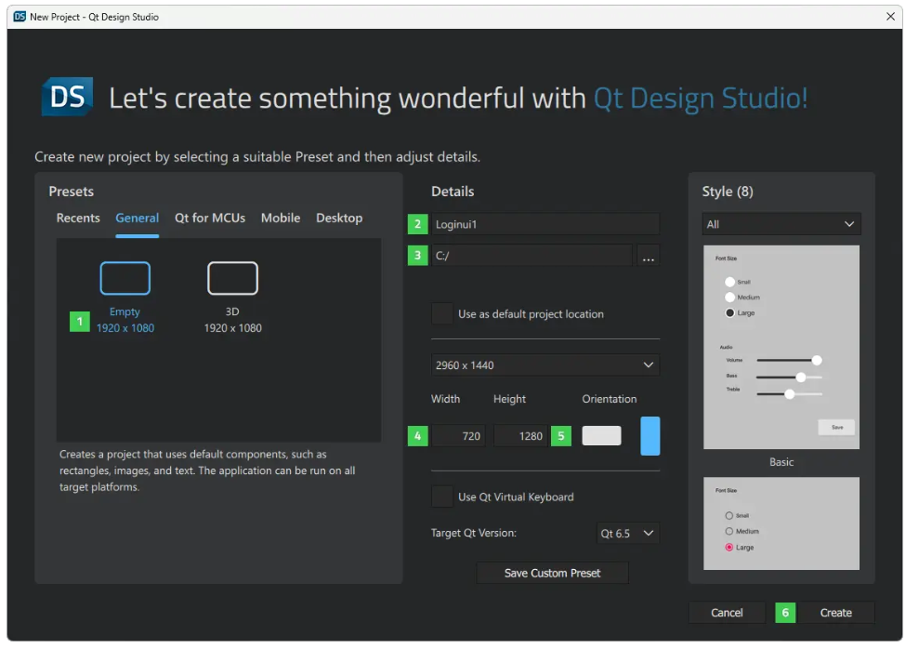Click the Width field showing 720
Screen dimensions: 919x649
click(458, 436)
